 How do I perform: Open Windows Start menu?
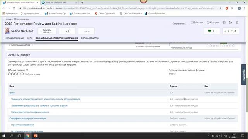point(4,136)
